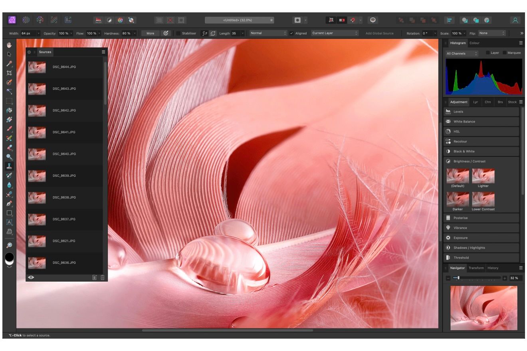
Task: Select the Artistic Text tool
Action: coord(9,222)
